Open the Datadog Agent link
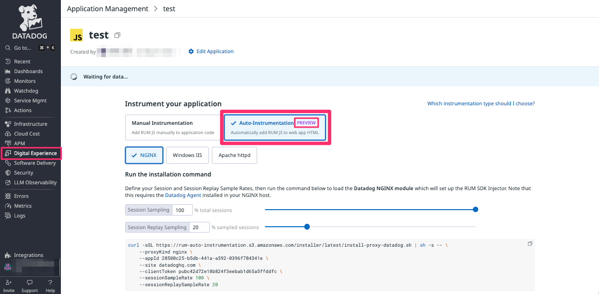Image resolution: width=599 pixels, height=294 pixels. pyautogui.click(x=183, y=195)
